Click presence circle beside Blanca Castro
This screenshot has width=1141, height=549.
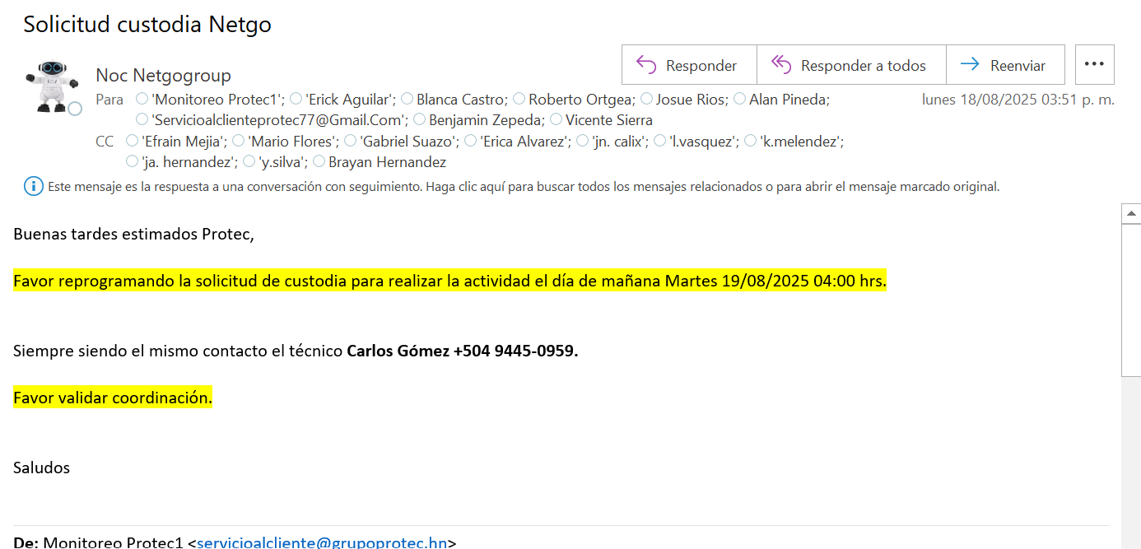point(407,99)
